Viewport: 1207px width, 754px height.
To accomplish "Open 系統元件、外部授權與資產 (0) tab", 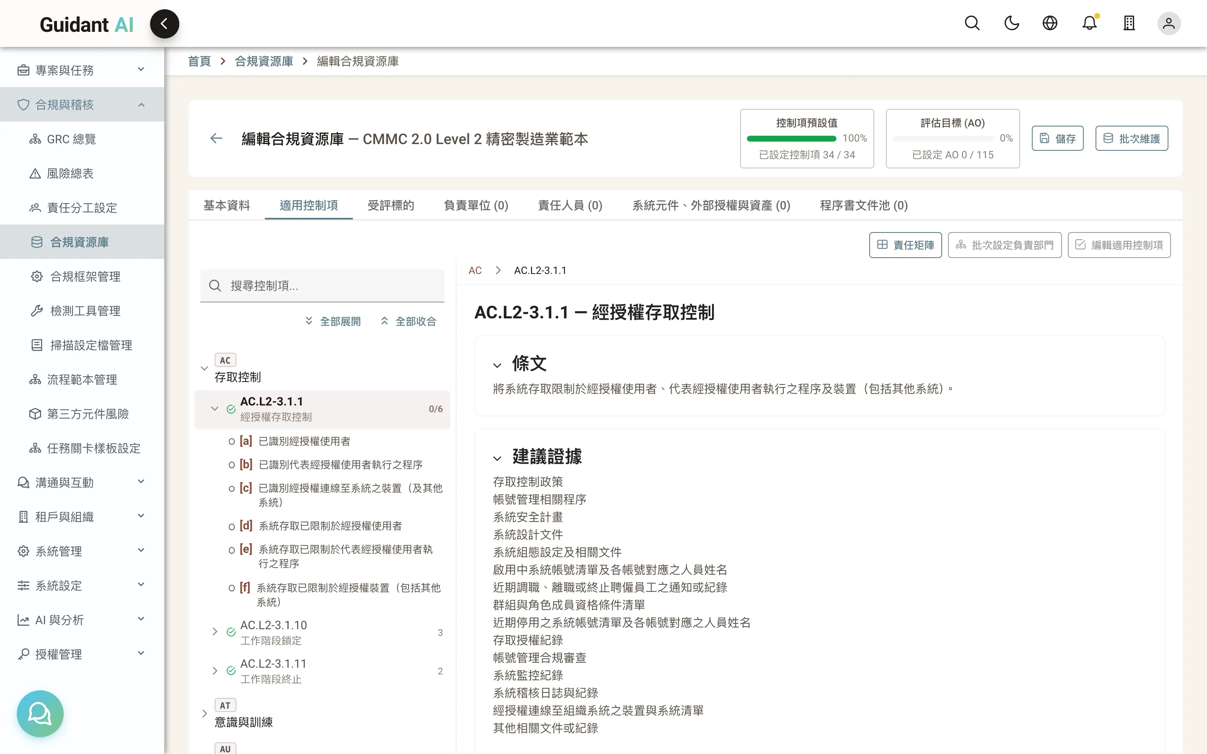I will pos(711,205).
